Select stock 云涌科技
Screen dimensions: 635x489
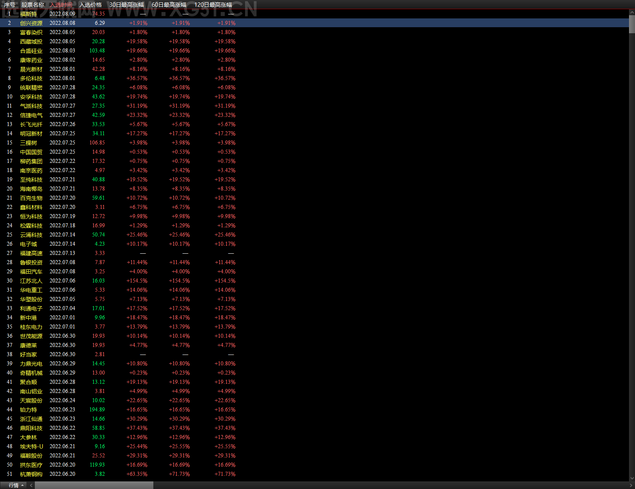click(x=31, y=235)
